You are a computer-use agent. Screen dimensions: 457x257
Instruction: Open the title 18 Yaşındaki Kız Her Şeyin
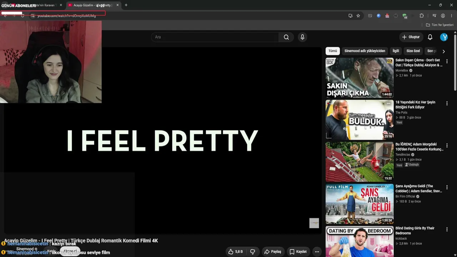tap(415, 105)
